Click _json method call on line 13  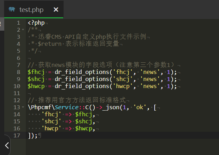pos(111,107)
